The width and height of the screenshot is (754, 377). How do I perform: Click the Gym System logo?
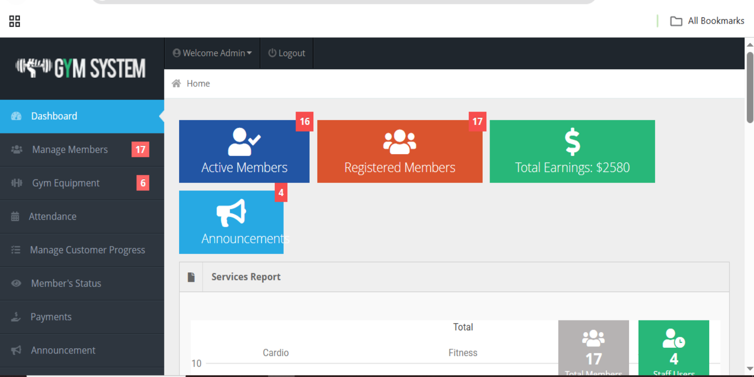(x=81, y=68)
